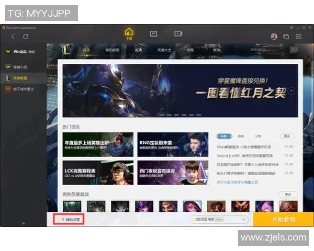Select the 公告 news tab

click(x=258, y=136)
